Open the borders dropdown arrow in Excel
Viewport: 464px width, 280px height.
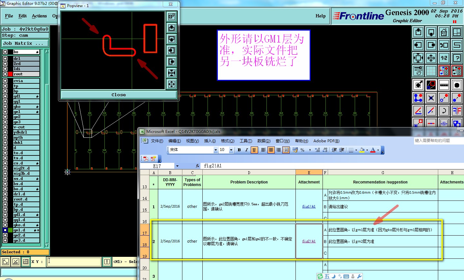pos(356,150)
